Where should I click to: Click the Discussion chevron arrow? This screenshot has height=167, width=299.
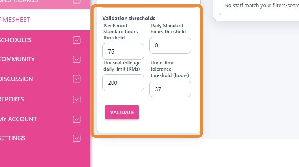pos(77,79)
